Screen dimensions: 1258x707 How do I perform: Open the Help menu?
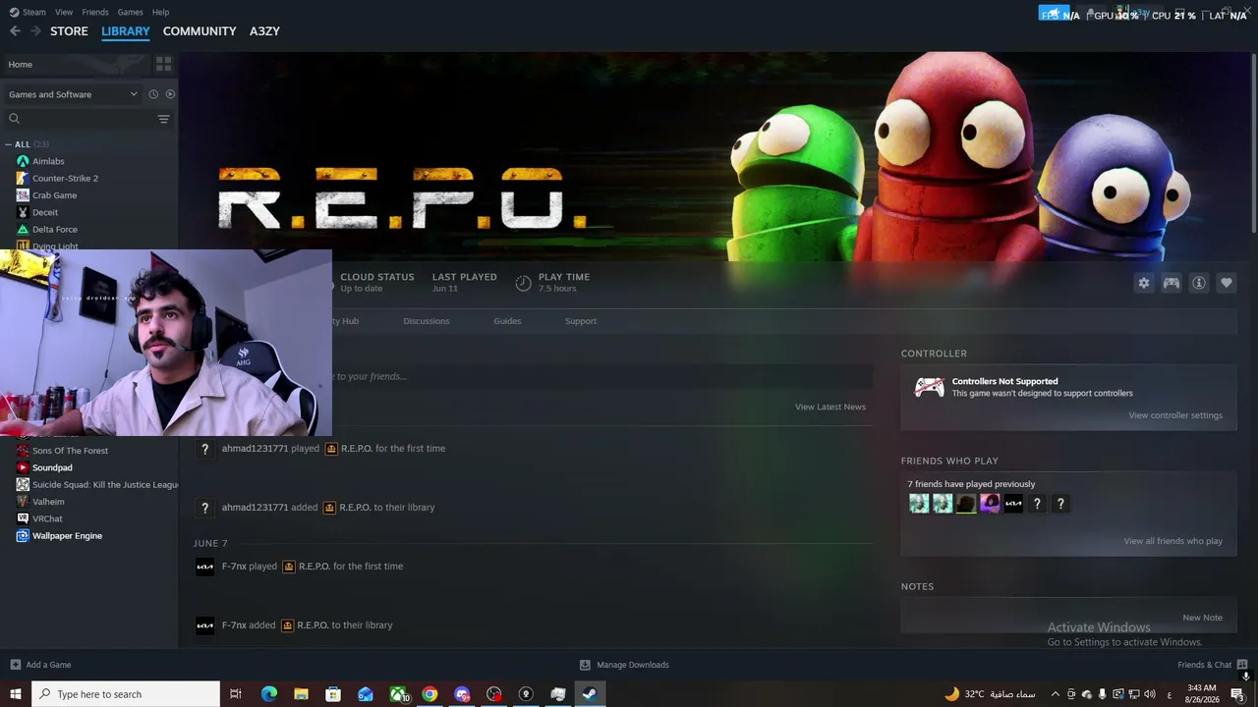click(x=160, y=12)
